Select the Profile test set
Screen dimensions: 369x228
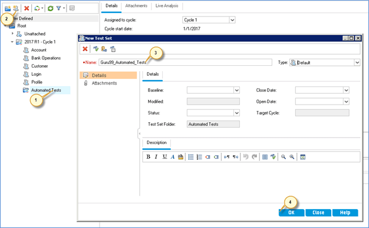37,82
